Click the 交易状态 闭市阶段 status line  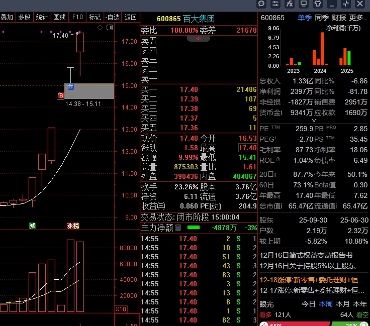click(x=190, y=217)
